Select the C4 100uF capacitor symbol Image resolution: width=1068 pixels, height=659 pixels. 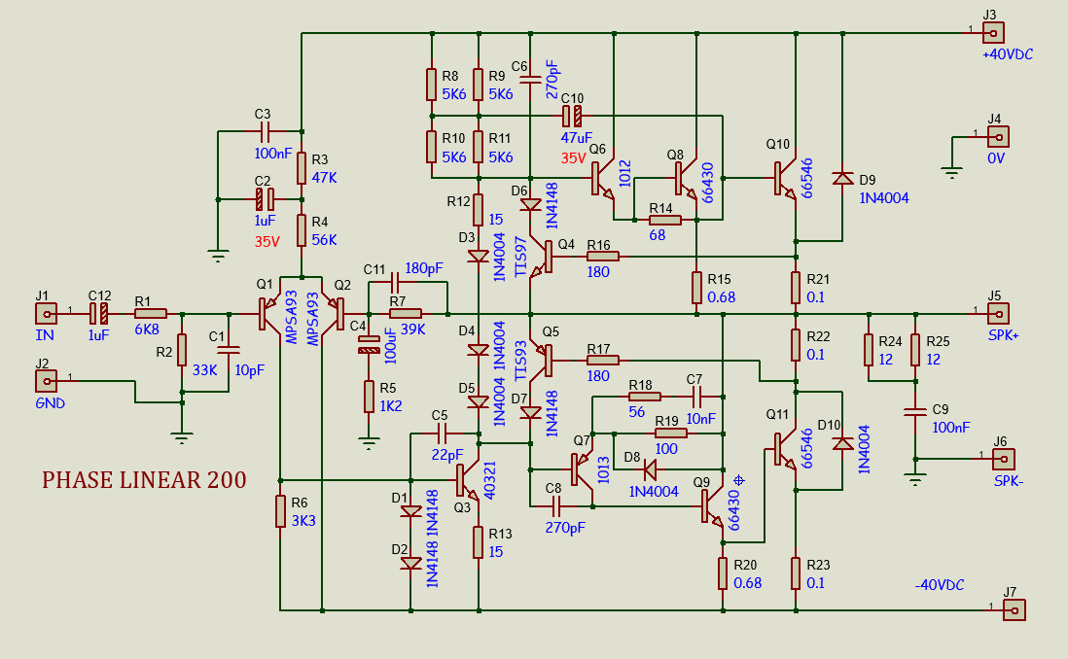[369, 344]
